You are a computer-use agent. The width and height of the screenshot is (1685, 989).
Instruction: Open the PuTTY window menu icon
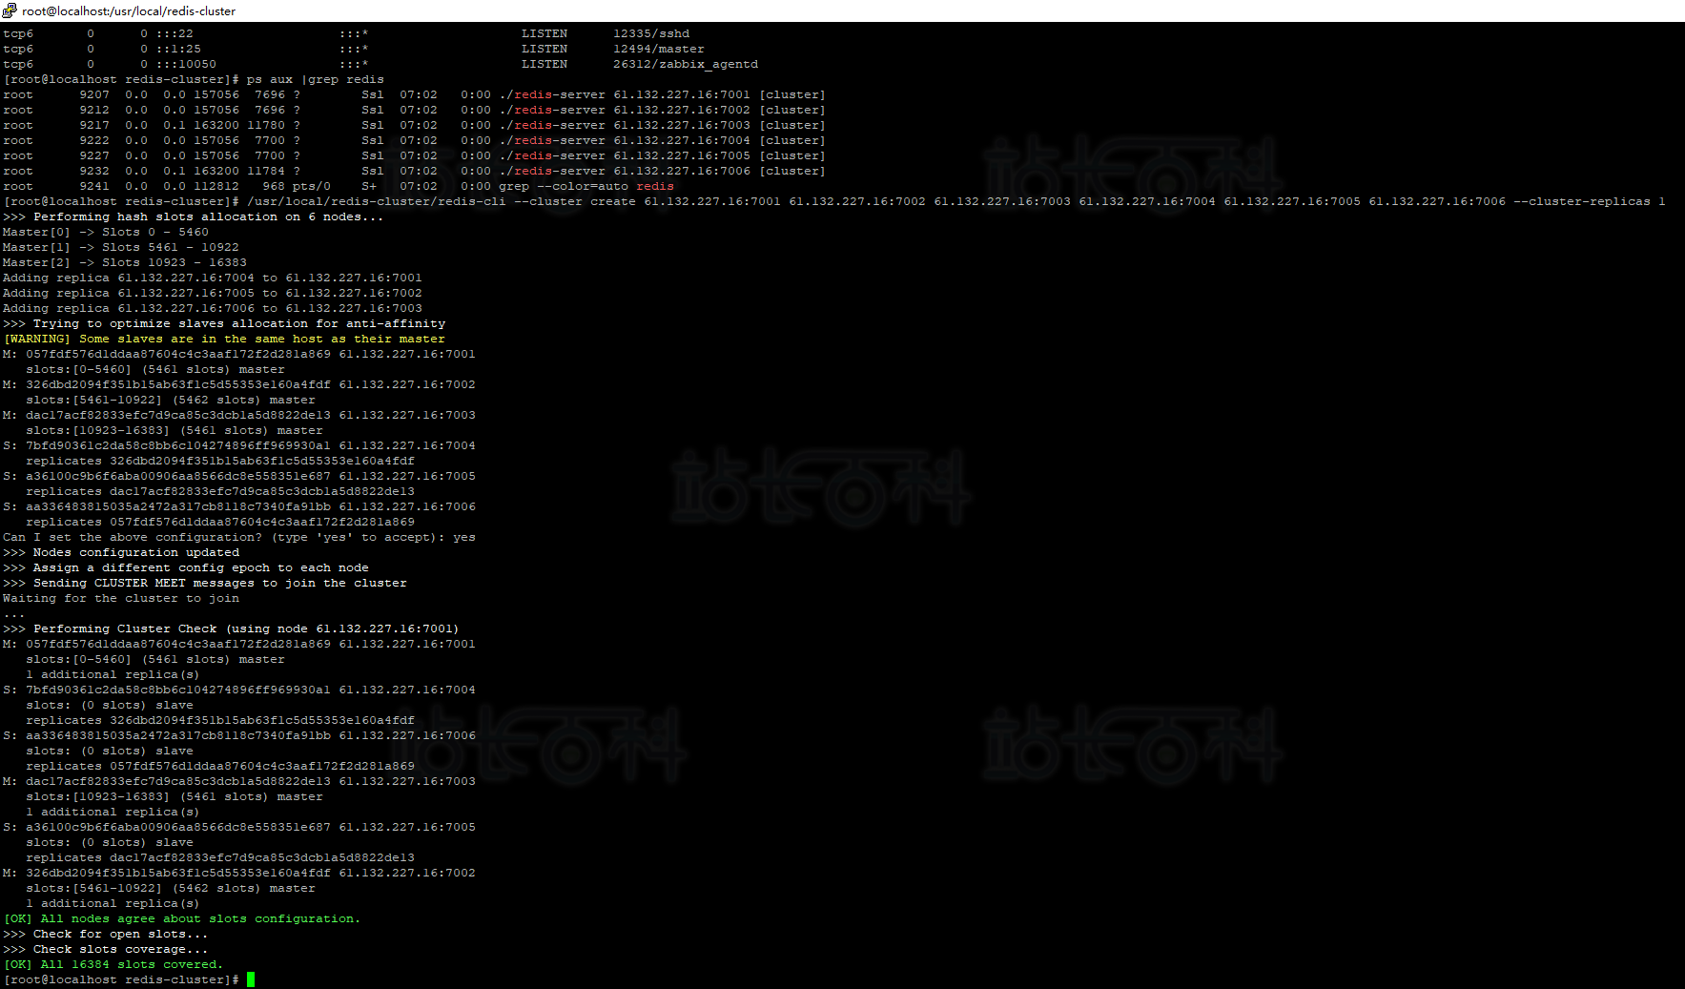point(10,10)
